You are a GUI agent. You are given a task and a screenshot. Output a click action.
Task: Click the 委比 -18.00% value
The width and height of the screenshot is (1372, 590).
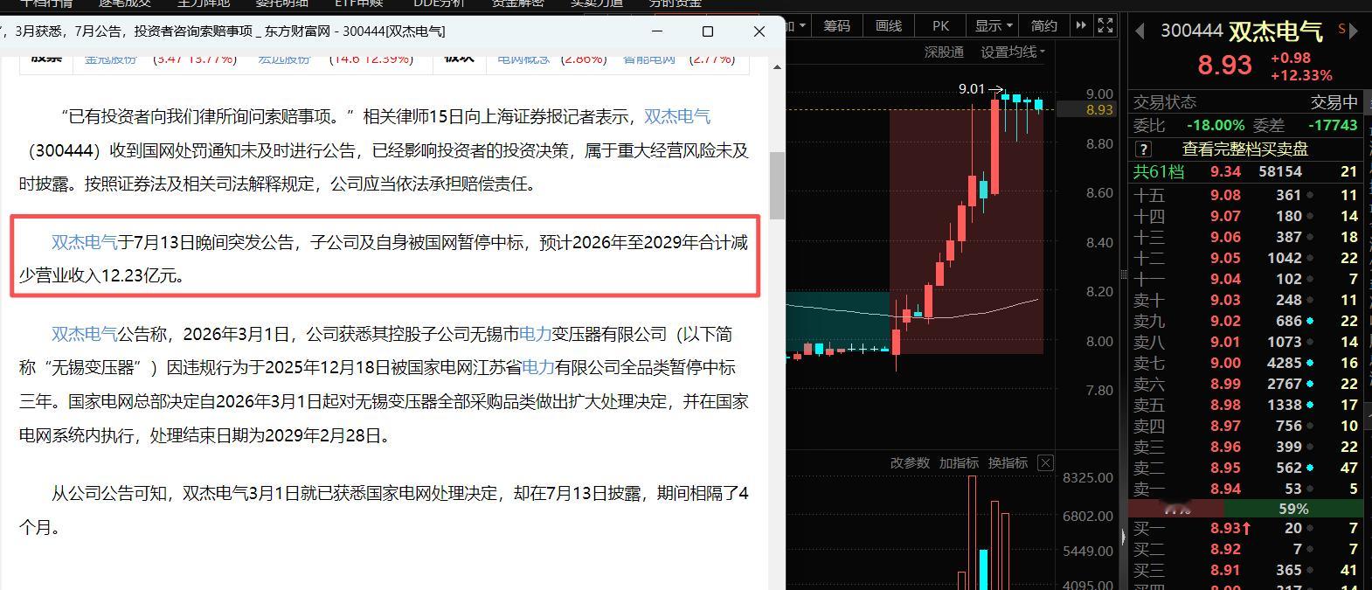pyautogui.click(x=1216, y=126)
